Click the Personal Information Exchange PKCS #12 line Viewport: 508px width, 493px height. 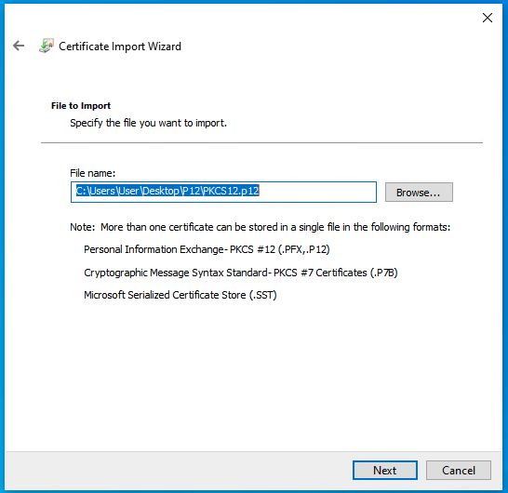(207, 249)
